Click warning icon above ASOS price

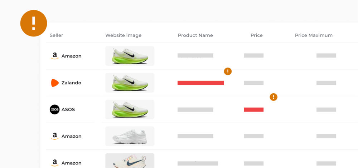pos(274,97)
